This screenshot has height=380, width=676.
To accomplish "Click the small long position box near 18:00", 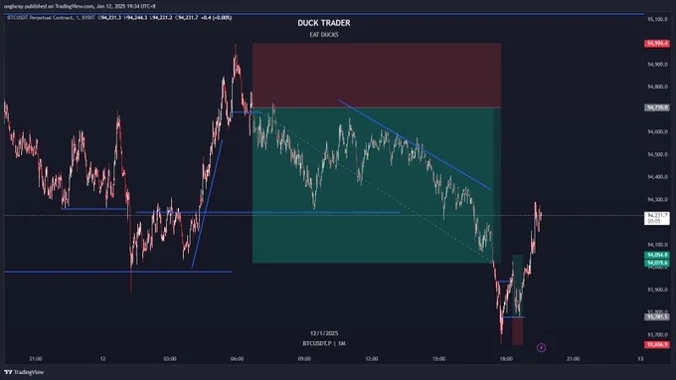I will (517, 299).
